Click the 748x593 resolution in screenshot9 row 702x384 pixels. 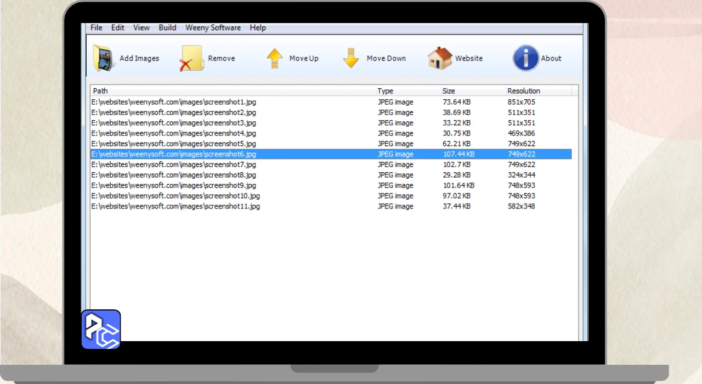coord(522,185)
